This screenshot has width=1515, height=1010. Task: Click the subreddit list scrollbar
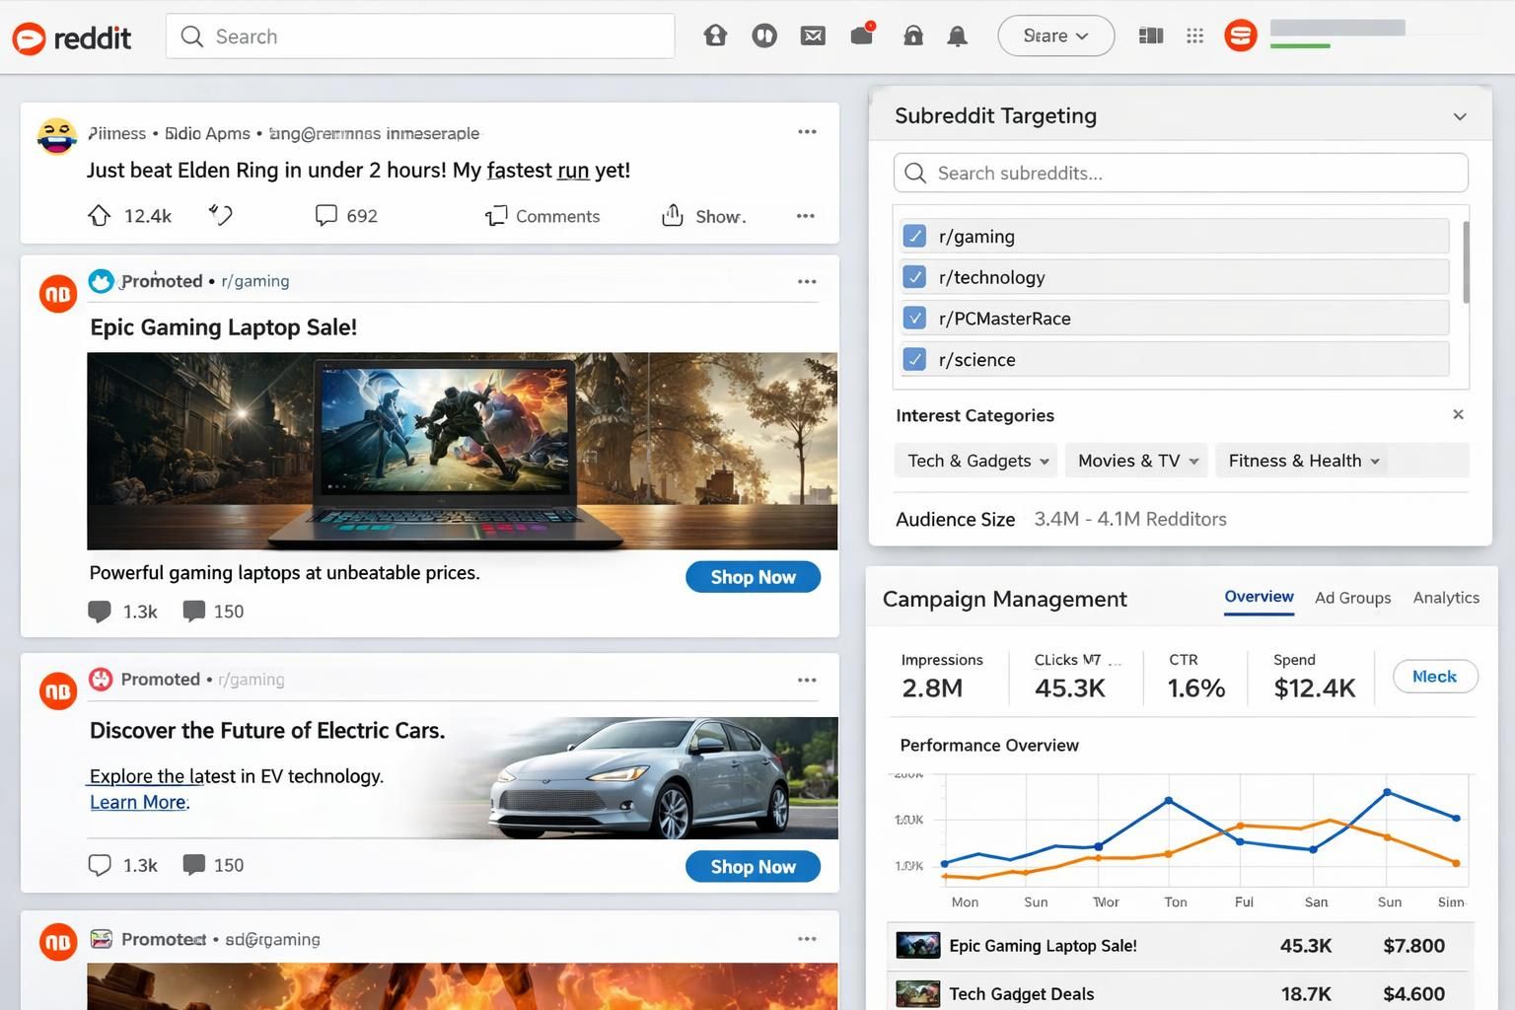coord(1466,262)
